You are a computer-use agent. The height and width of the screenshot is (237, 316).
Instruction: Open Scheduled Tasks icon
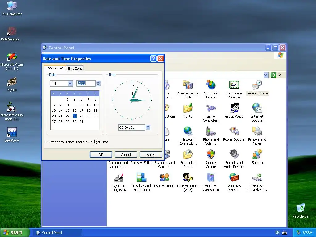tap(188, 154)
